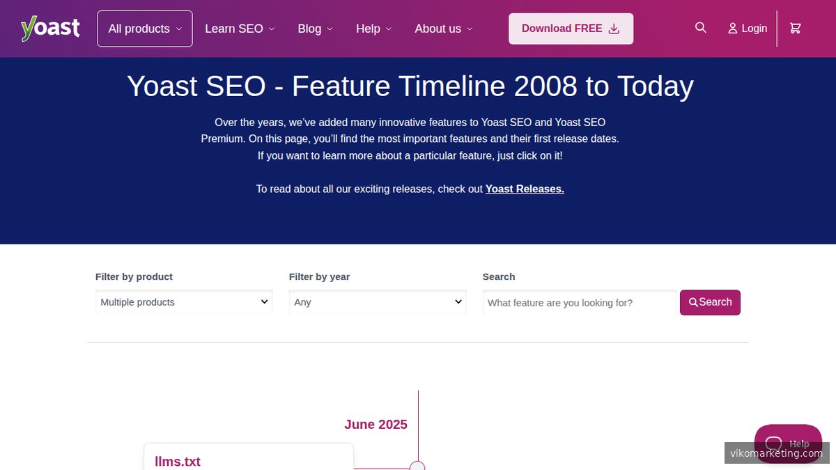Click the download icon inside Download FREE
The image size is (836, 470).
tap(614, 29)
